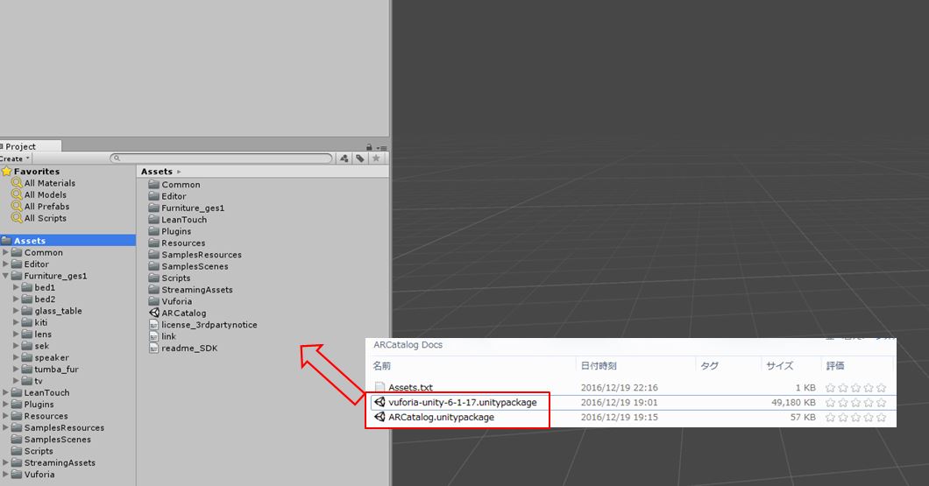The image size is (929, 486).
Task: Expand the Editor folder tree arrow
Action: click(x=5, y=264)
